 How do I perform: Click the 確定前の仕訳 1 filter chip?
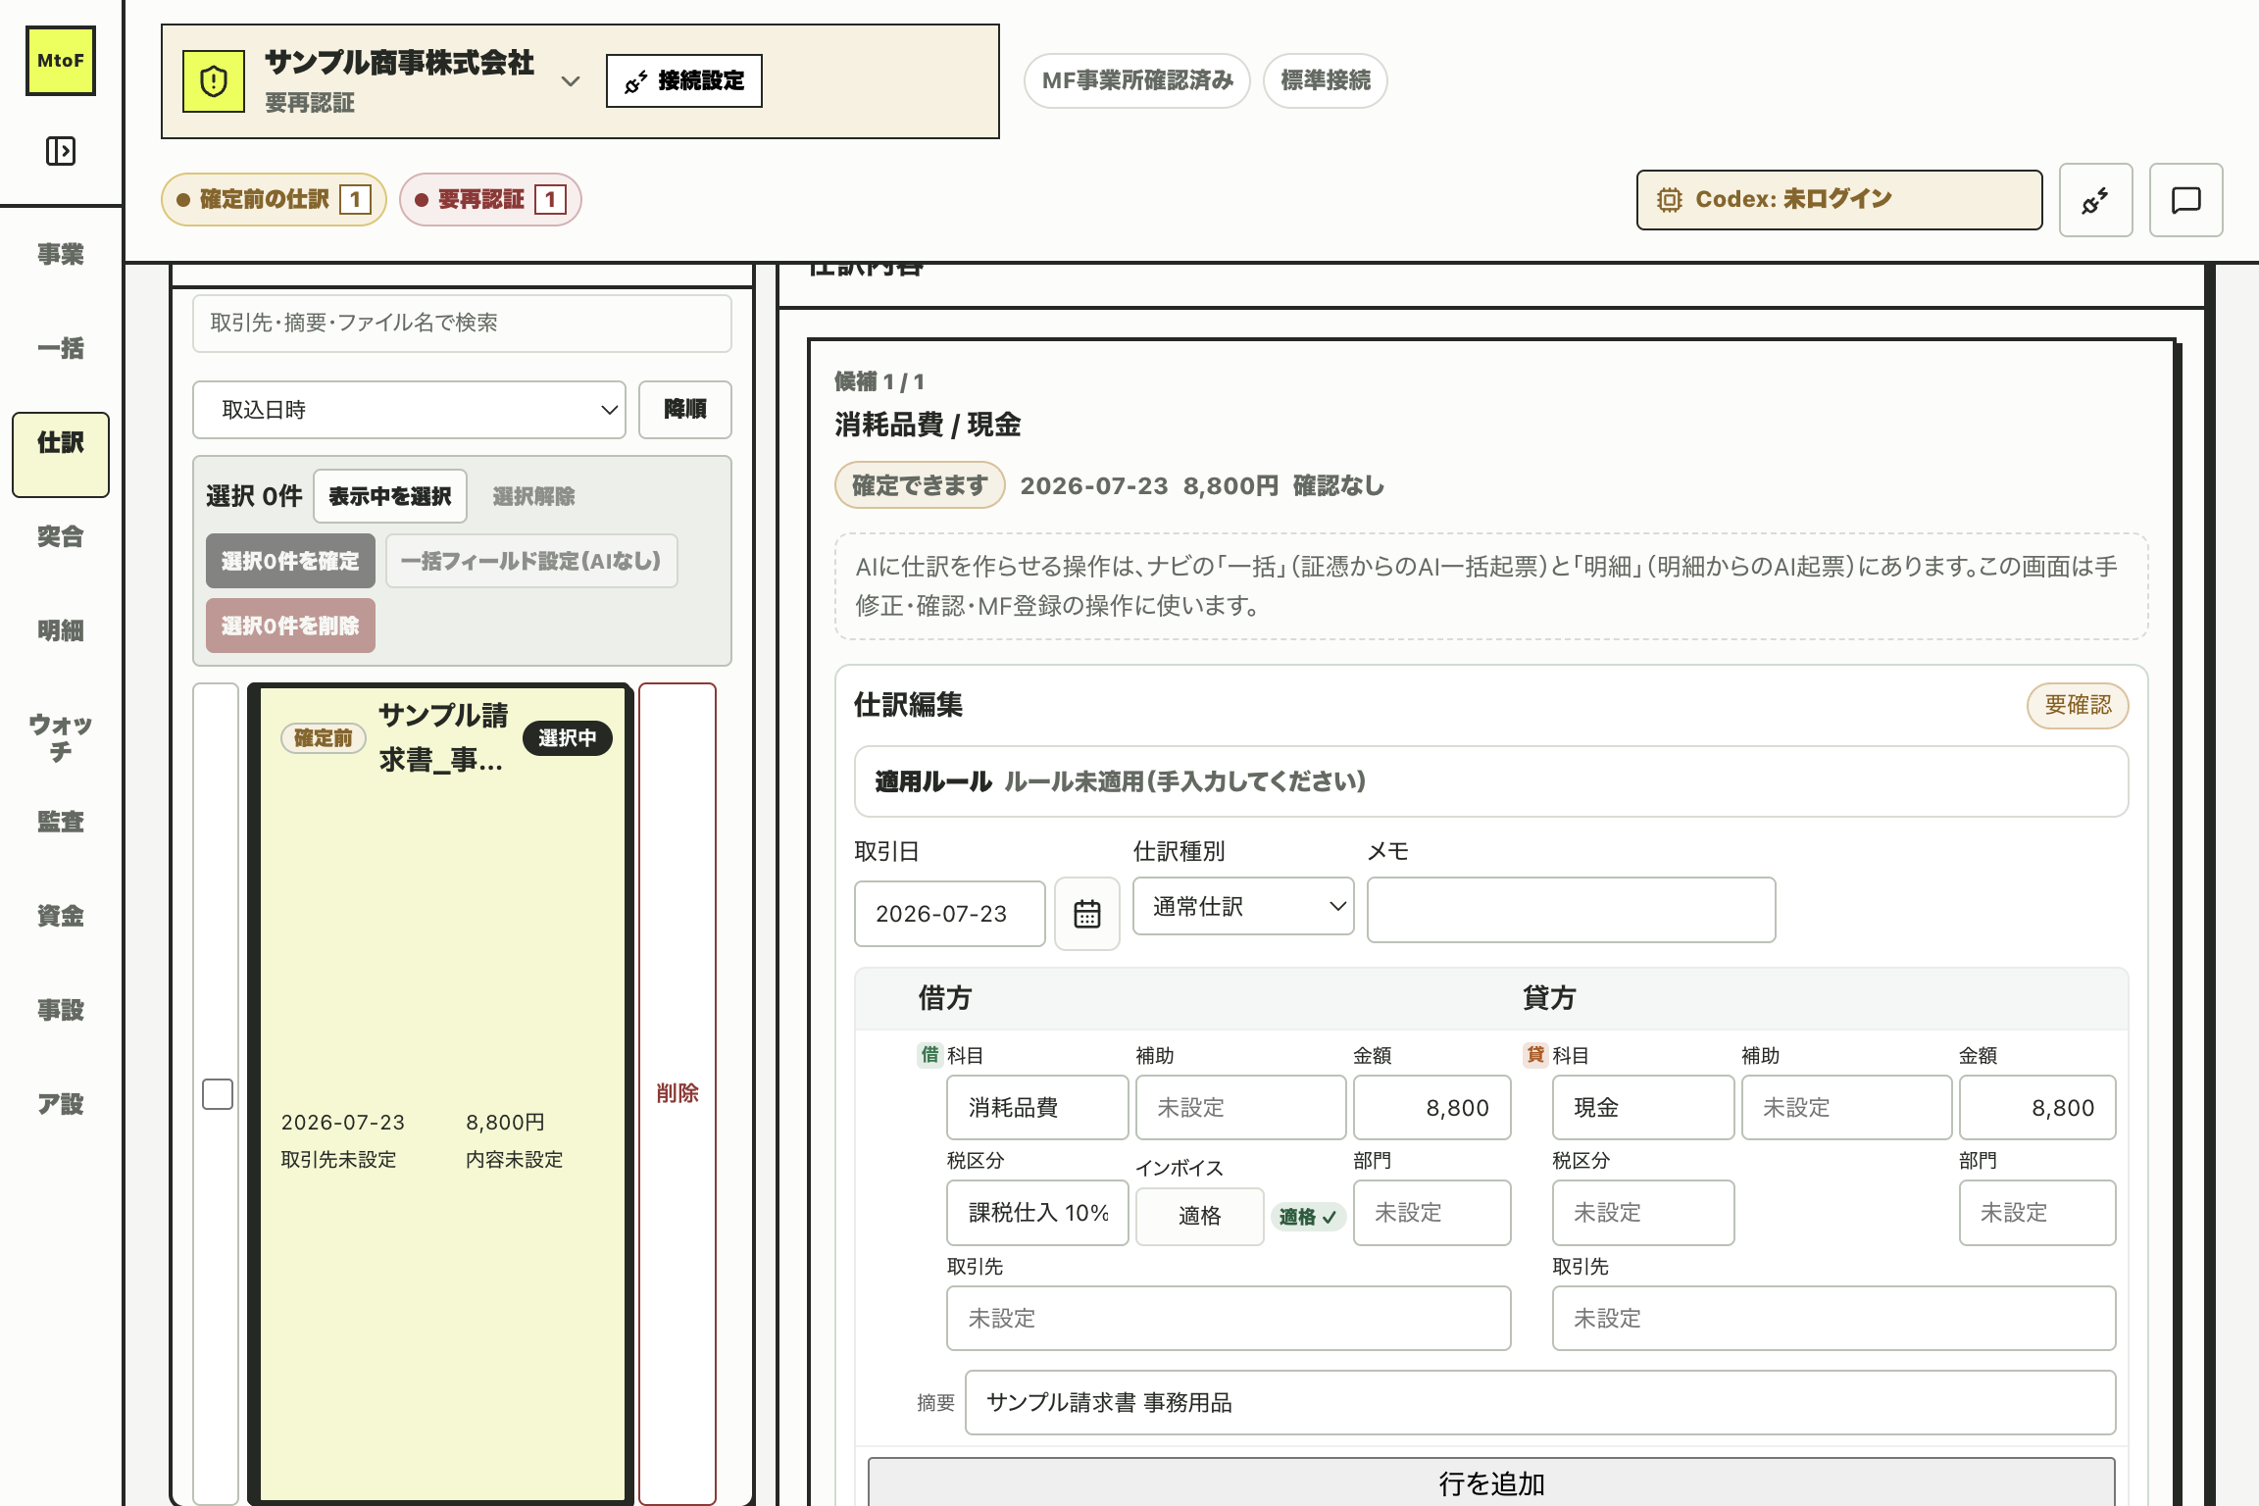[274, 200]
